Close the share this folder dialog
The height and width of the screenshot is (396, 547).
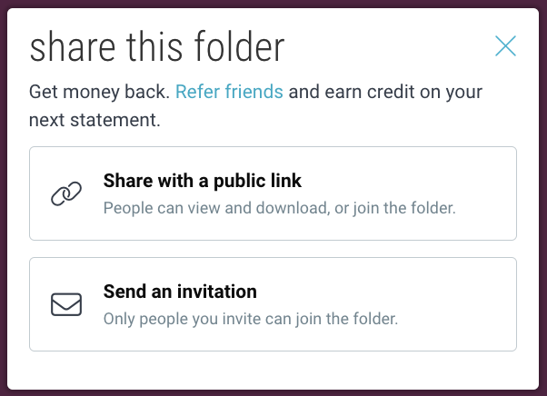[505, 46]
